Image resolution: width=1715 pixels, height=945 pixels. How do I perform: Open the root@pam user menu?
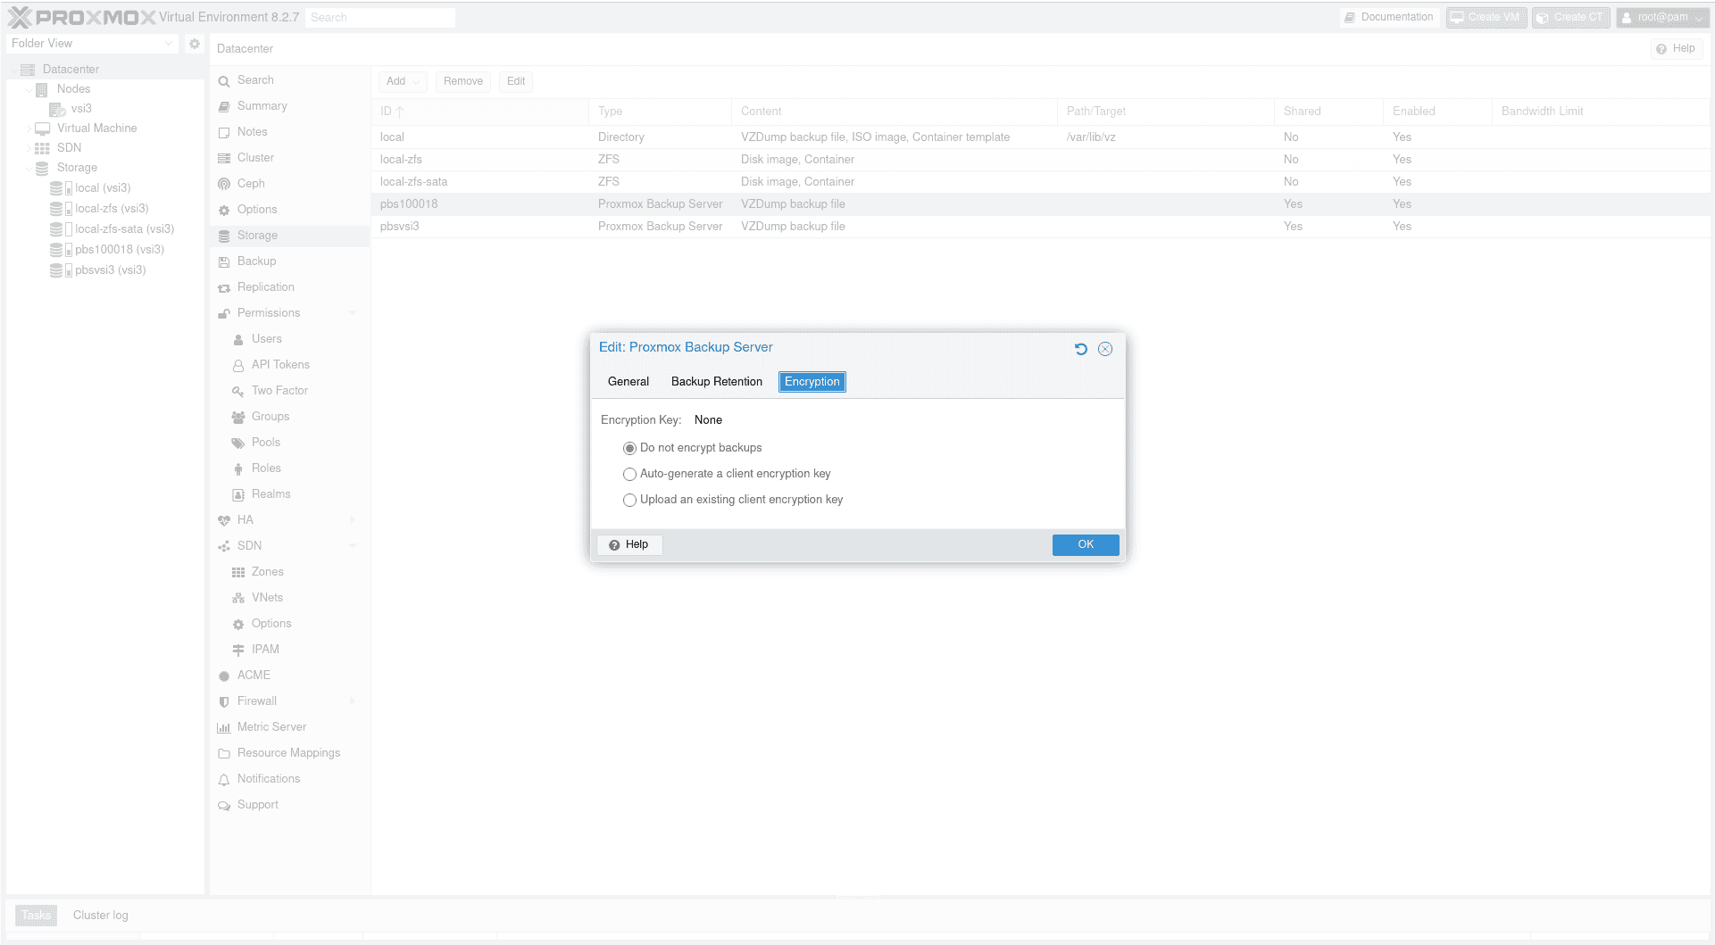click(x=1662, y=18)
